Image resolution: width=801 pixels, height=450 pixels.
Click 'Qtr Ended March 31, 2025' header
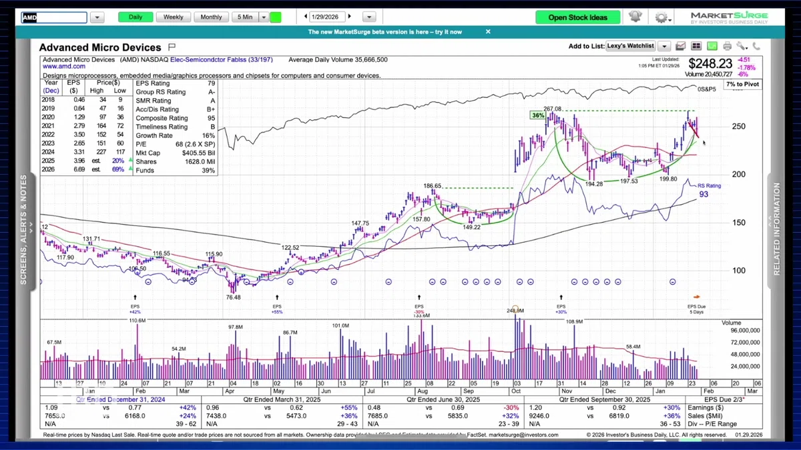(282, 399)
